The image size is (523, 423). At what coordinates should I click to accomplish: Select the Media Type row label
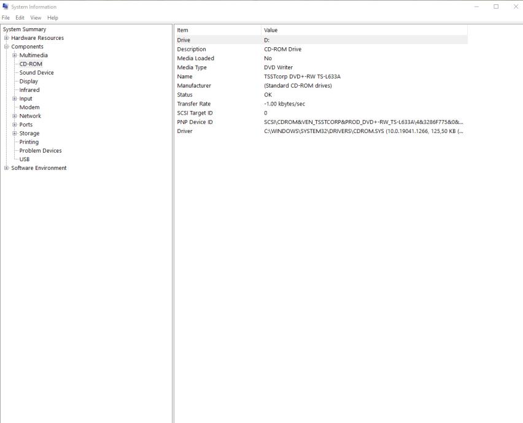click(x=192, y=67)
